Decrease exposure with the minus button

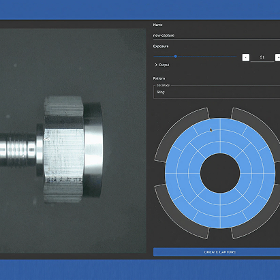246,57
